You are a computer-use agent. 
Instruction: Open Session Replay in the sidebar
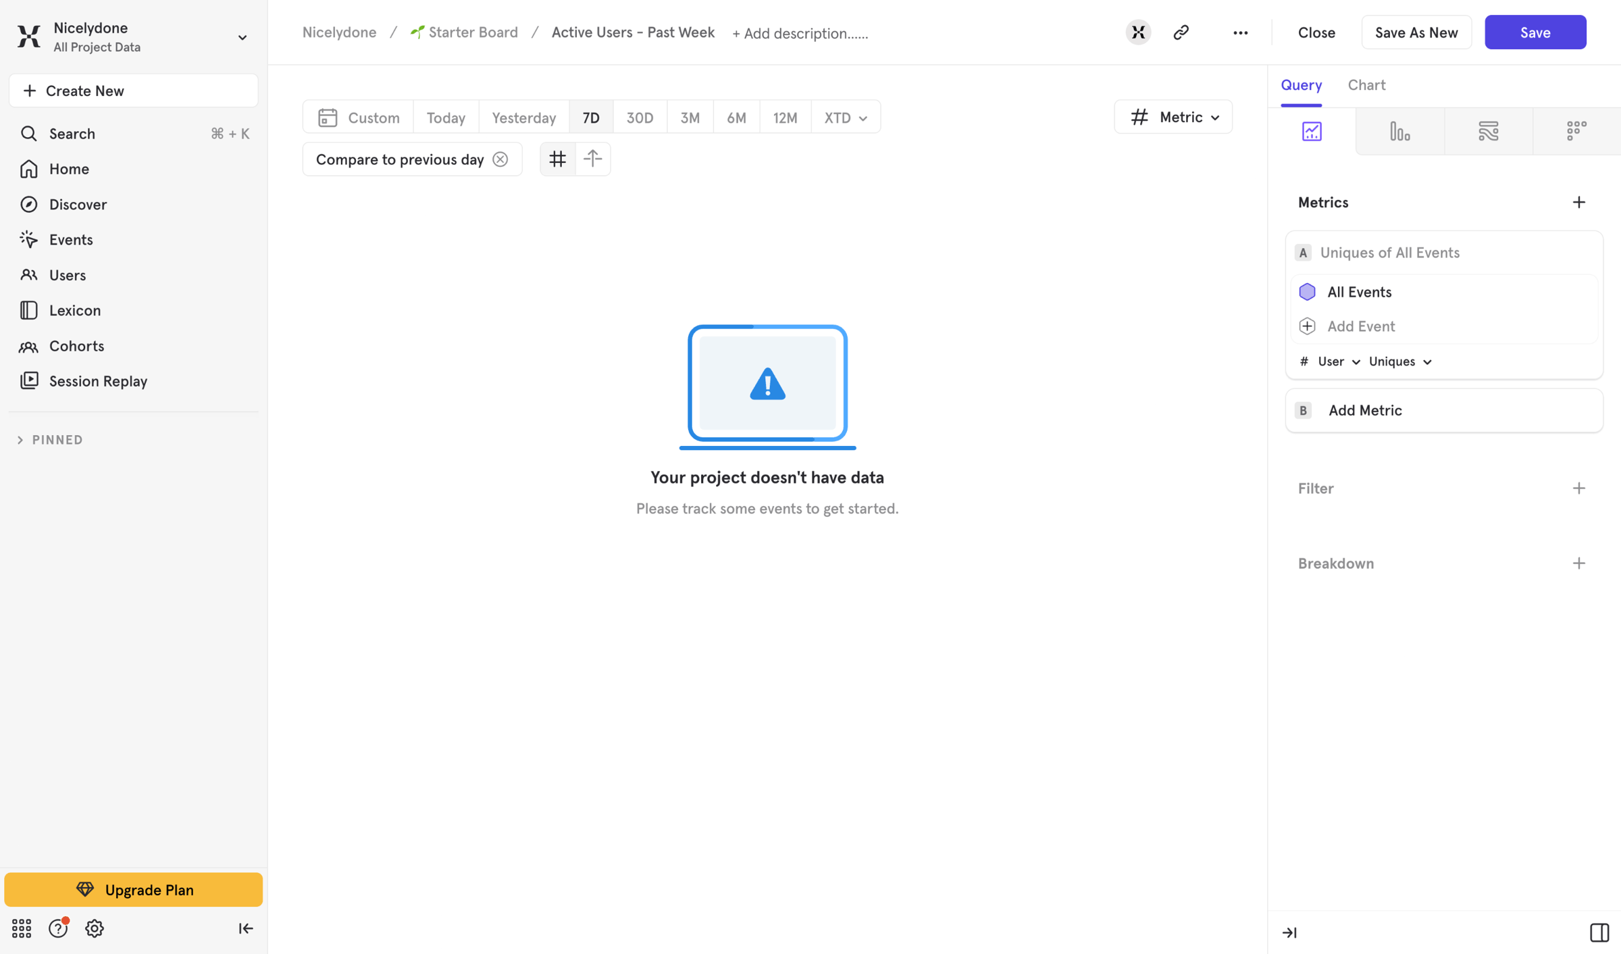coord(98,381)
